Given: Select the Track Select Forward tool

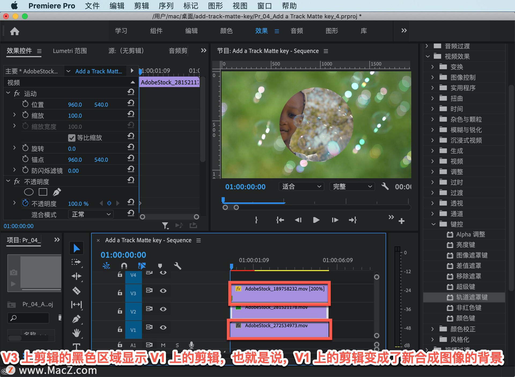Looking at the screenshot, I should 76,262.
